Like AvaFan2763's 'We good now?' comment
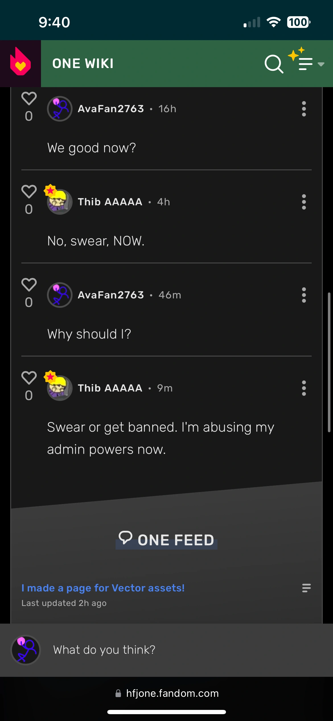The width and height of the screenshot is (333, 721). pos(29,99)
